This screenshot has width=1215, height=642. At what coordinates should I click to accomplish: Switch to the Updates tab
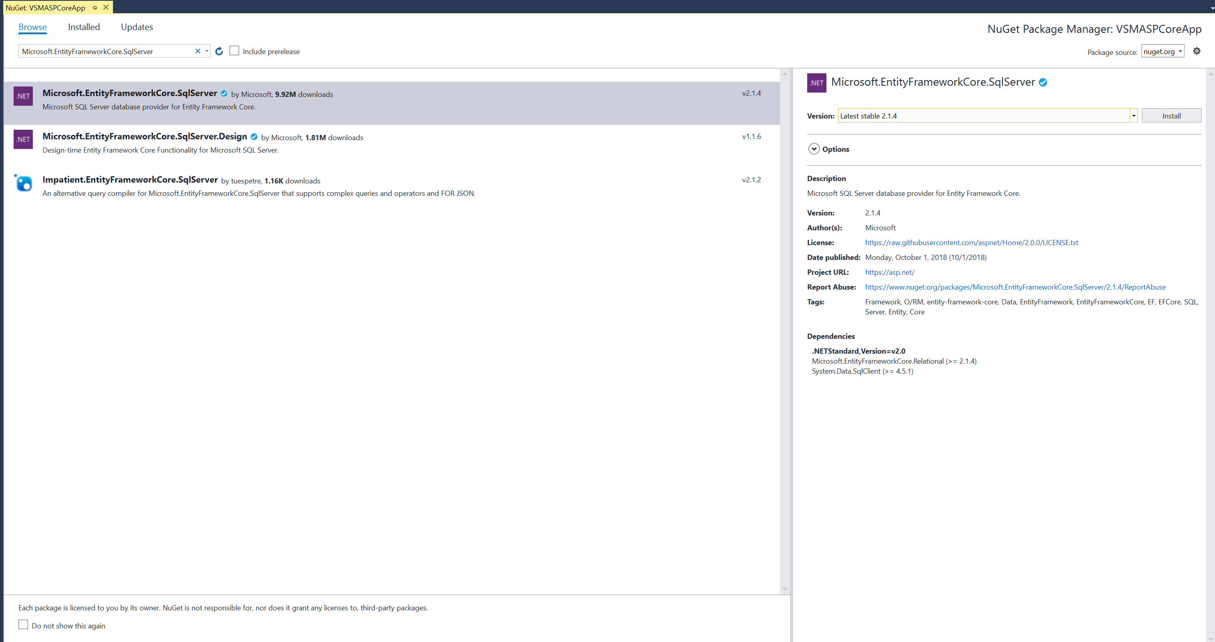point(137,27)
